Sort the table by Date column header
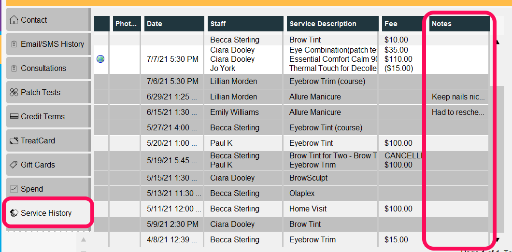512x252 pixels. [174, 24]
